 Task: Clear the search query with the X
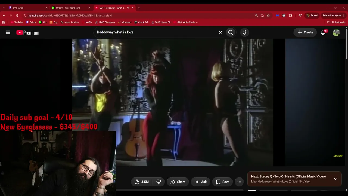pyautogui.click(x=220, y=32)
